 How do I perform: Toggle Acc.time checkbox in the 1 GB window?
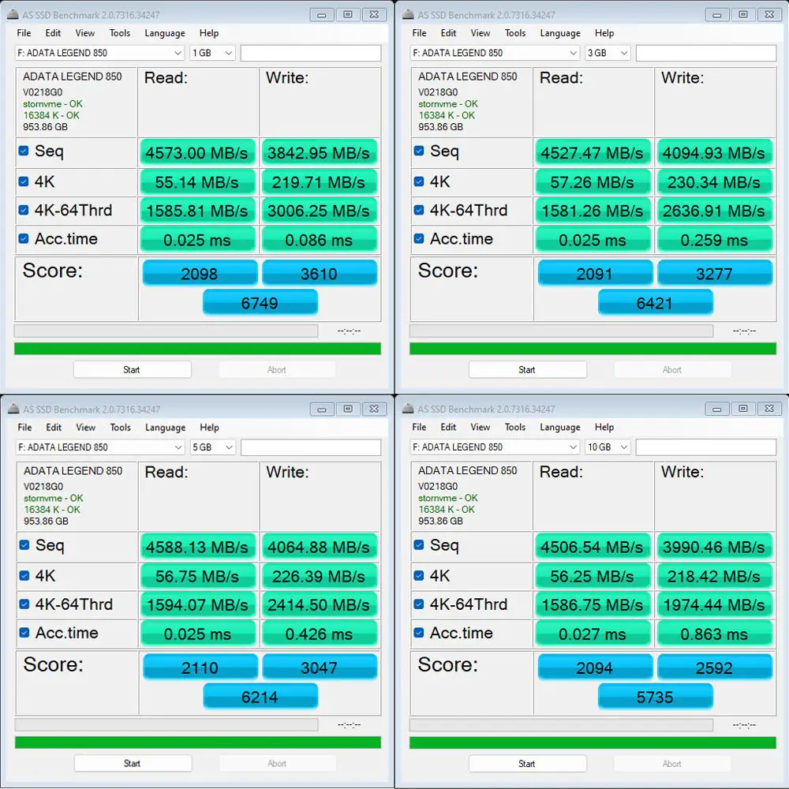24,238
